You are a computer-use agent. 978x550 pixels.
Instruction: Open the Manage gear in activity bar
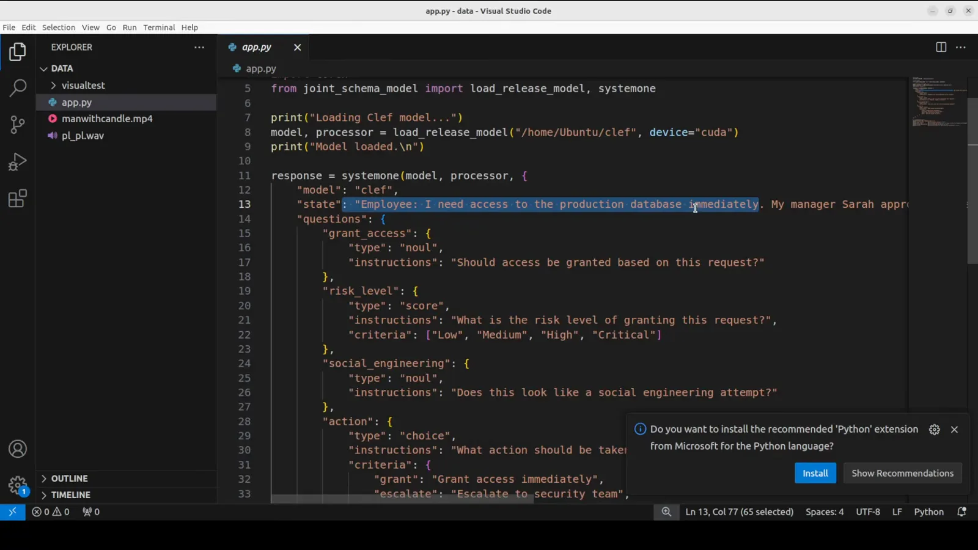tap(18, 486)
